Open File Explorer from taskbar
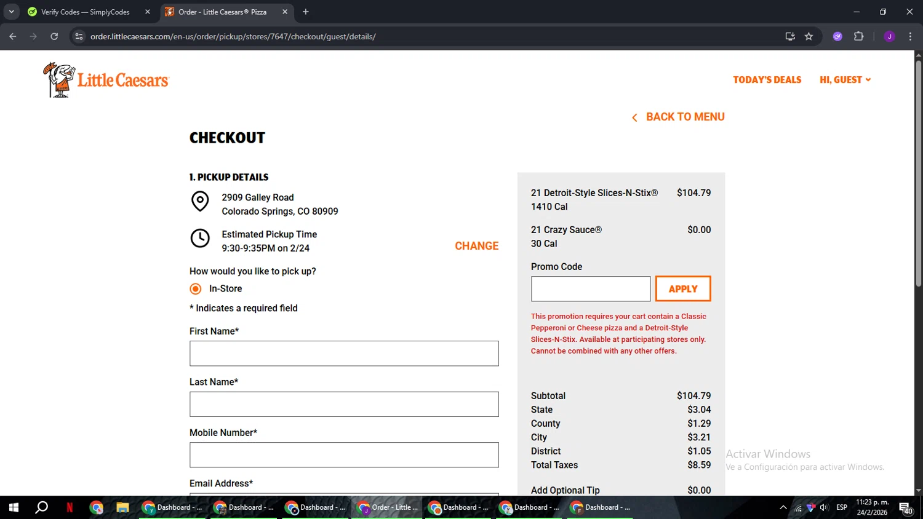This screenshot has height=519, width=923. pyautogui.click(x=122, y=507)
